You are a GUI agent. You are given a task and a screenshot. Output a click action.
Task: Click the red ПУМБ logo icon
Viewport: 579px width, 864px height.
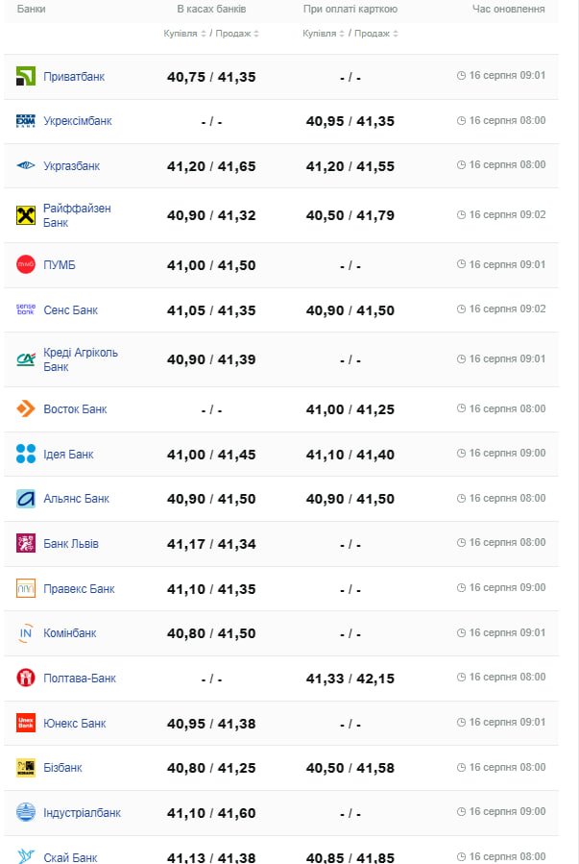pos(26,264)
